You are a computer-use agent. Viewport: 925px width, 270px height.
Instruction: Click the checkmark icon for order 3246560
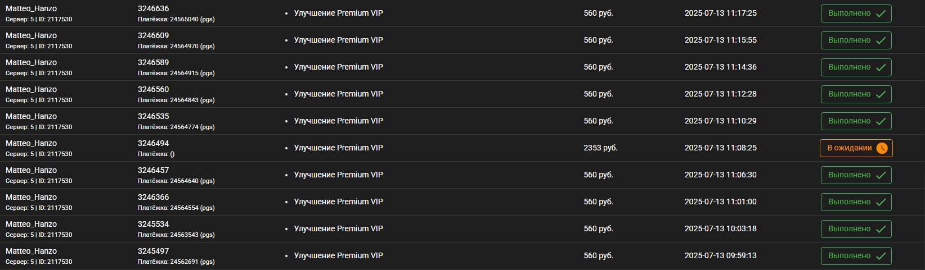[x=881, y=94]
